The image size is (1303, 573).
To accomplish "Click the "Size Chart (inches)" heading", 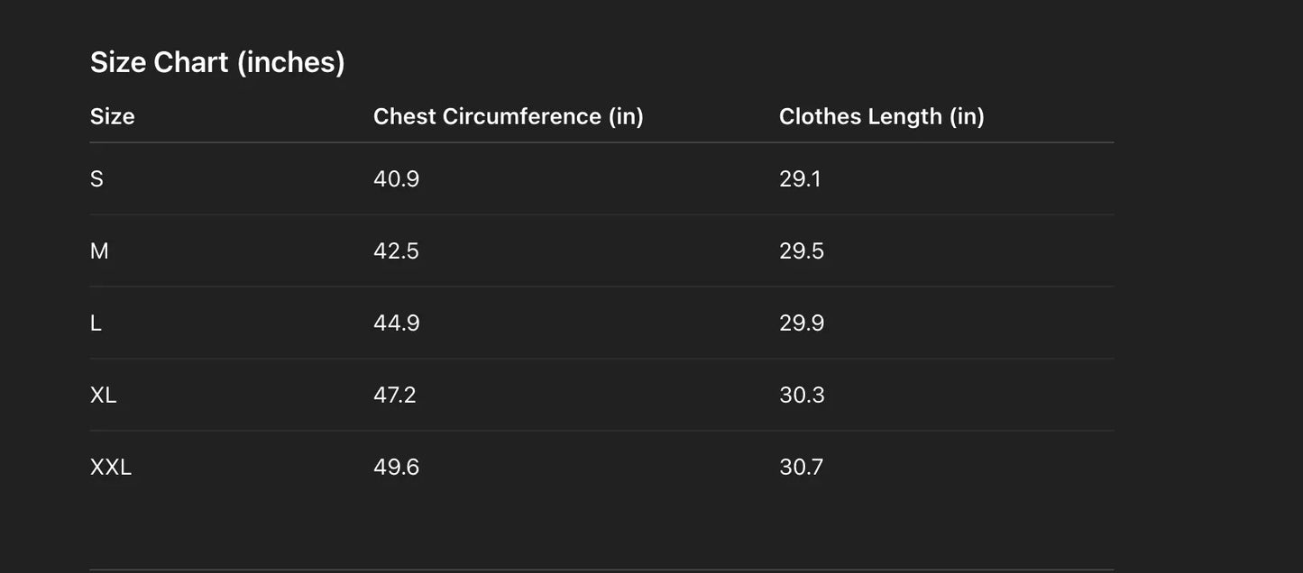I will tap(217, 62).
